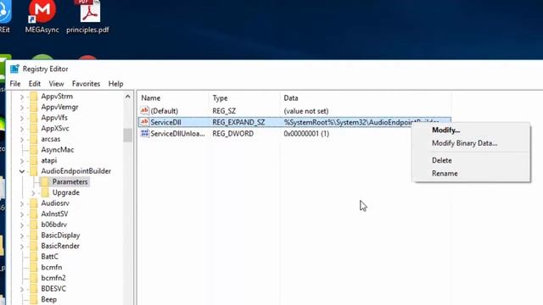Click the BattC folder icon
Image resolution: width=543 pixels, height=305 pixels.
34,257
